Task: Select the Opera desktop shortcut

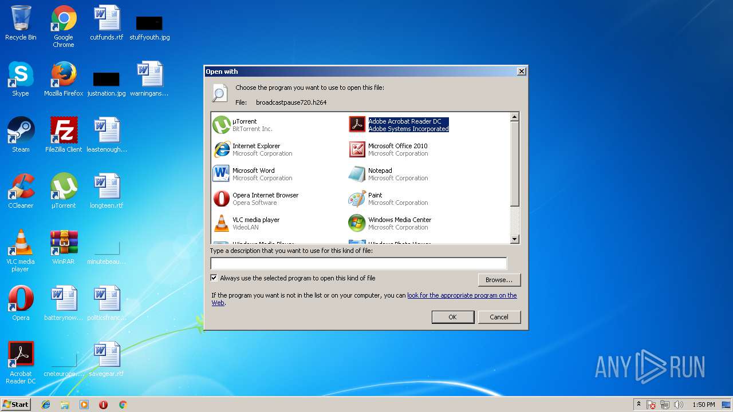Action: click(21, 304)
